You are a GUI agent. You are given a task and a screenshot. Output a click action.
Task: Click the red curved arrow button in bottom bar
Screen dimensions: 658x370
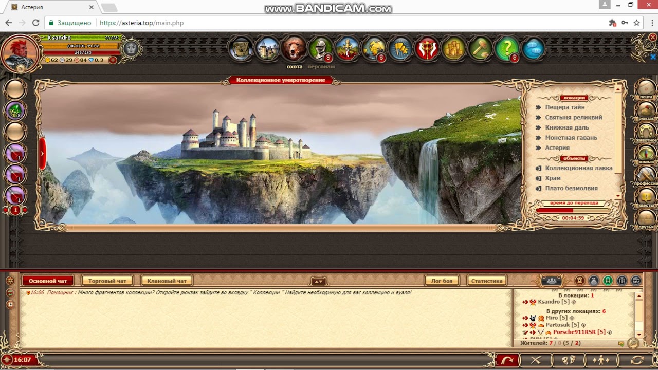pyautogui.click(x=507, y=360)
